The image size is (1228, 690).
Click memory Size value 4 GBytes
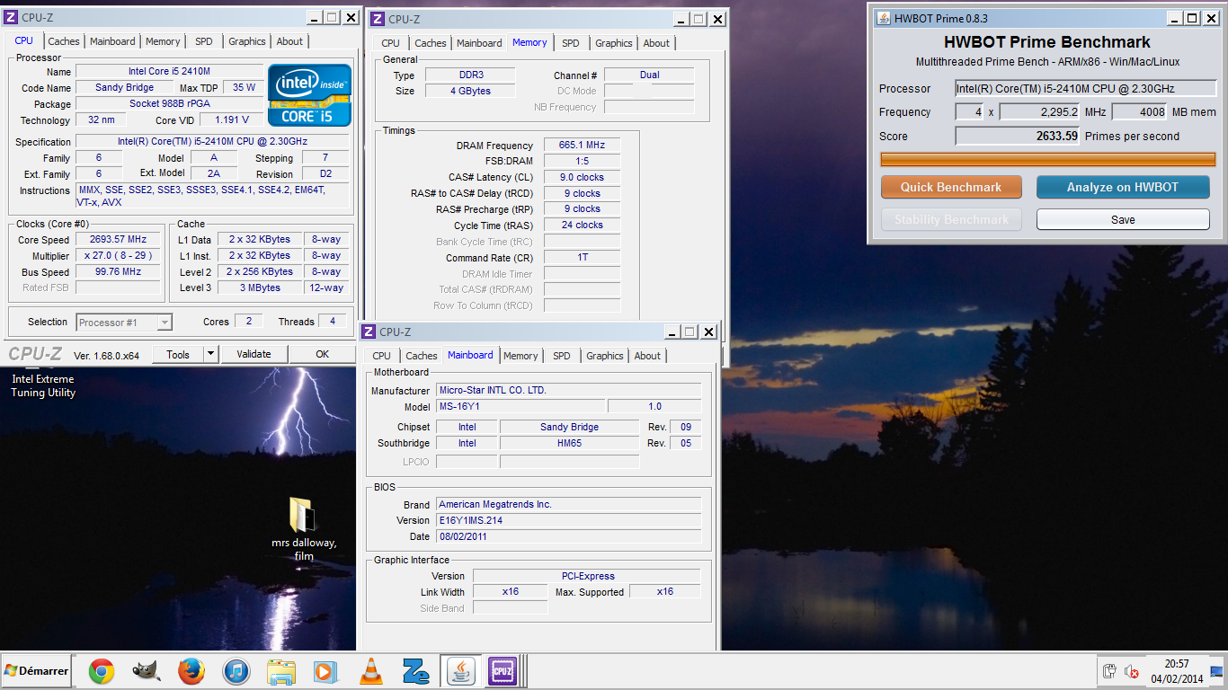click(x=470, y=92)
